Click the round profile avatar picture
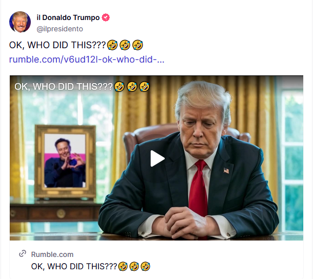This screenshot has width=313, height=279. pyautogui.click(x=20, y=22)
